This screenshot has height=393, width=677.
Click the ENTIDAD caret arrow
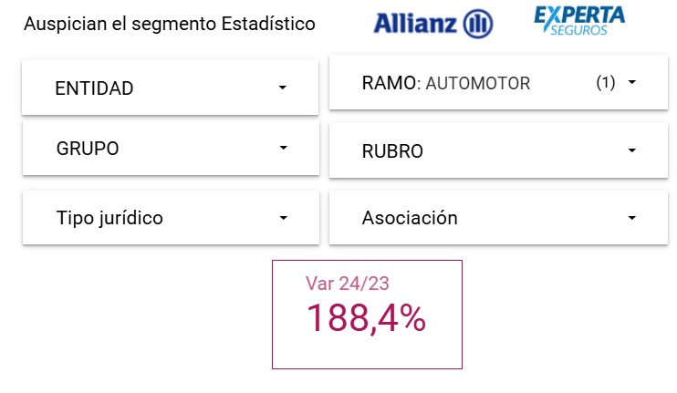pyautogui.click(x=283, y=88)
